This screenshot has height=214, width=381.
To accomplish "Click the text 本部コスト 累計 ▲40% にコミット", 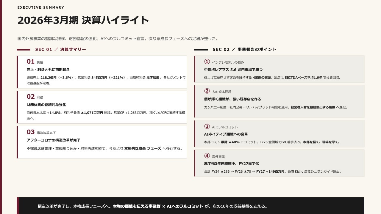I will click(231, 142).
